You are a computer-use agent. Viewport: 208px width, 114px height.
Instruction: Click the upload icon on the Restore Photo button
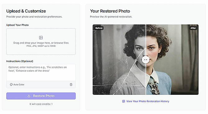coord(29,96)
